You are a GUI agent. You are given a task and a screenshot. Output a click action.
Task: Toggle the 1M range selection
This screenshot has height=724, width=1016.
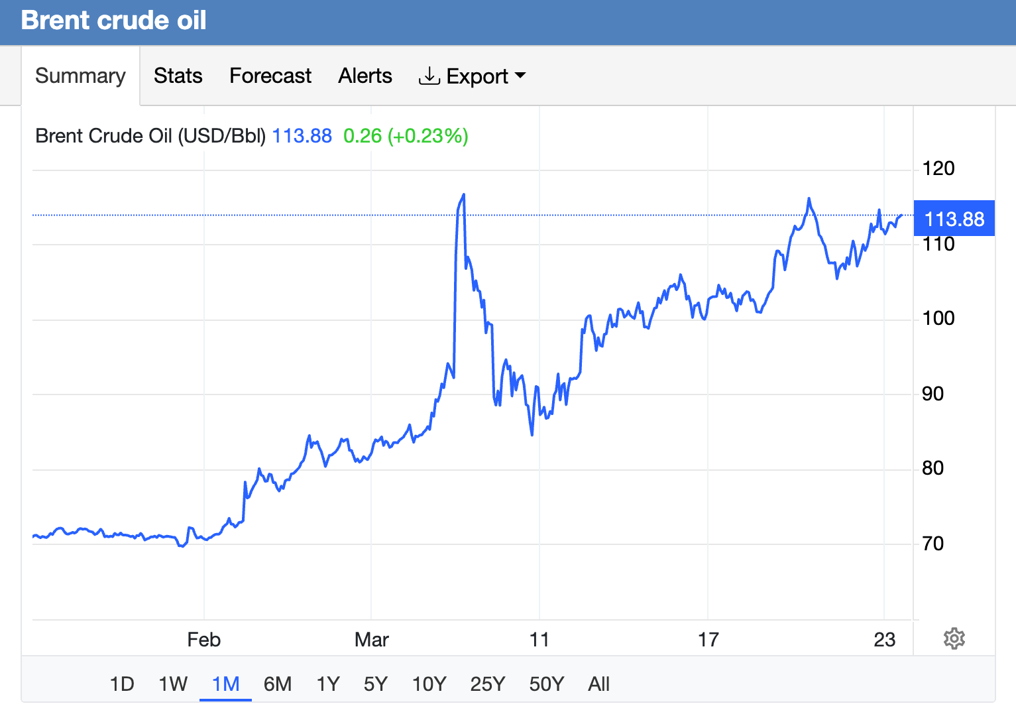click(x=225, y=684)
